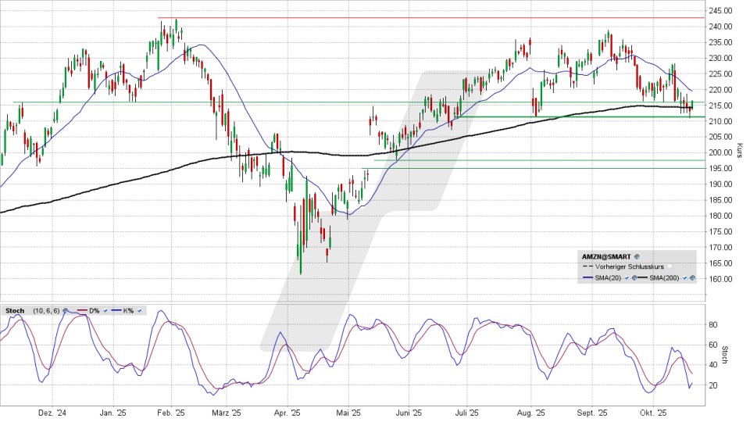This screenshot has width=750, height=422.
Task: Click the Stoch indicator label
Action: 14,311
